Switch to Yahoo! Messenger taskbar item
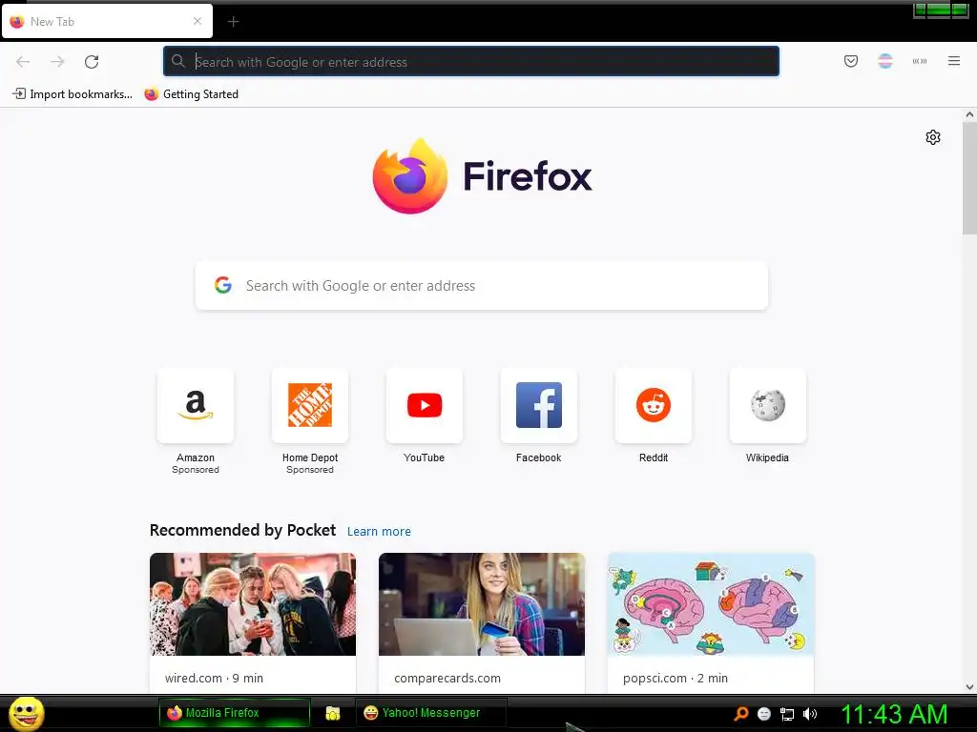 pos(430,713)
